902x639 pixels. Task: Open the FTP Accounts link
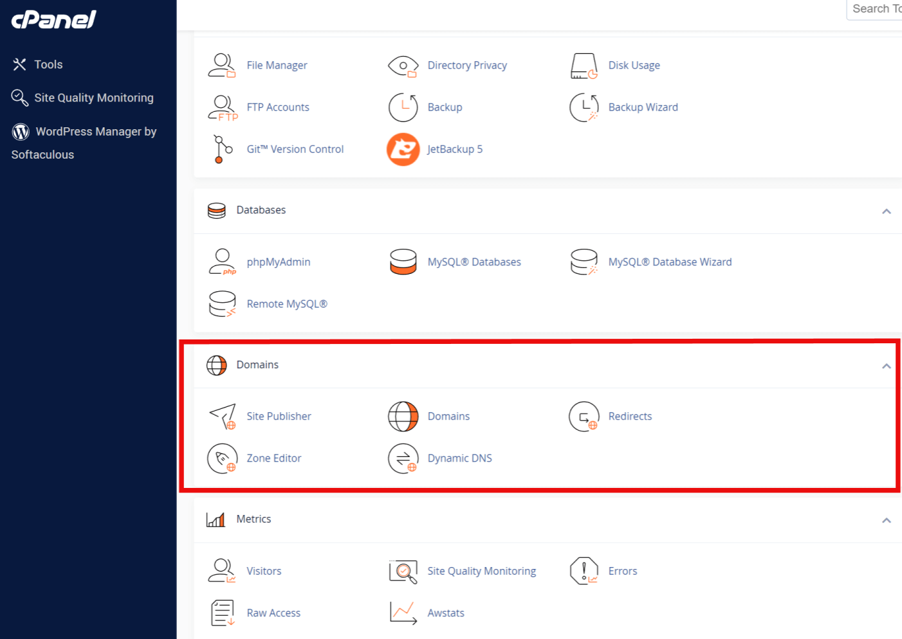(x=278, y=107)
